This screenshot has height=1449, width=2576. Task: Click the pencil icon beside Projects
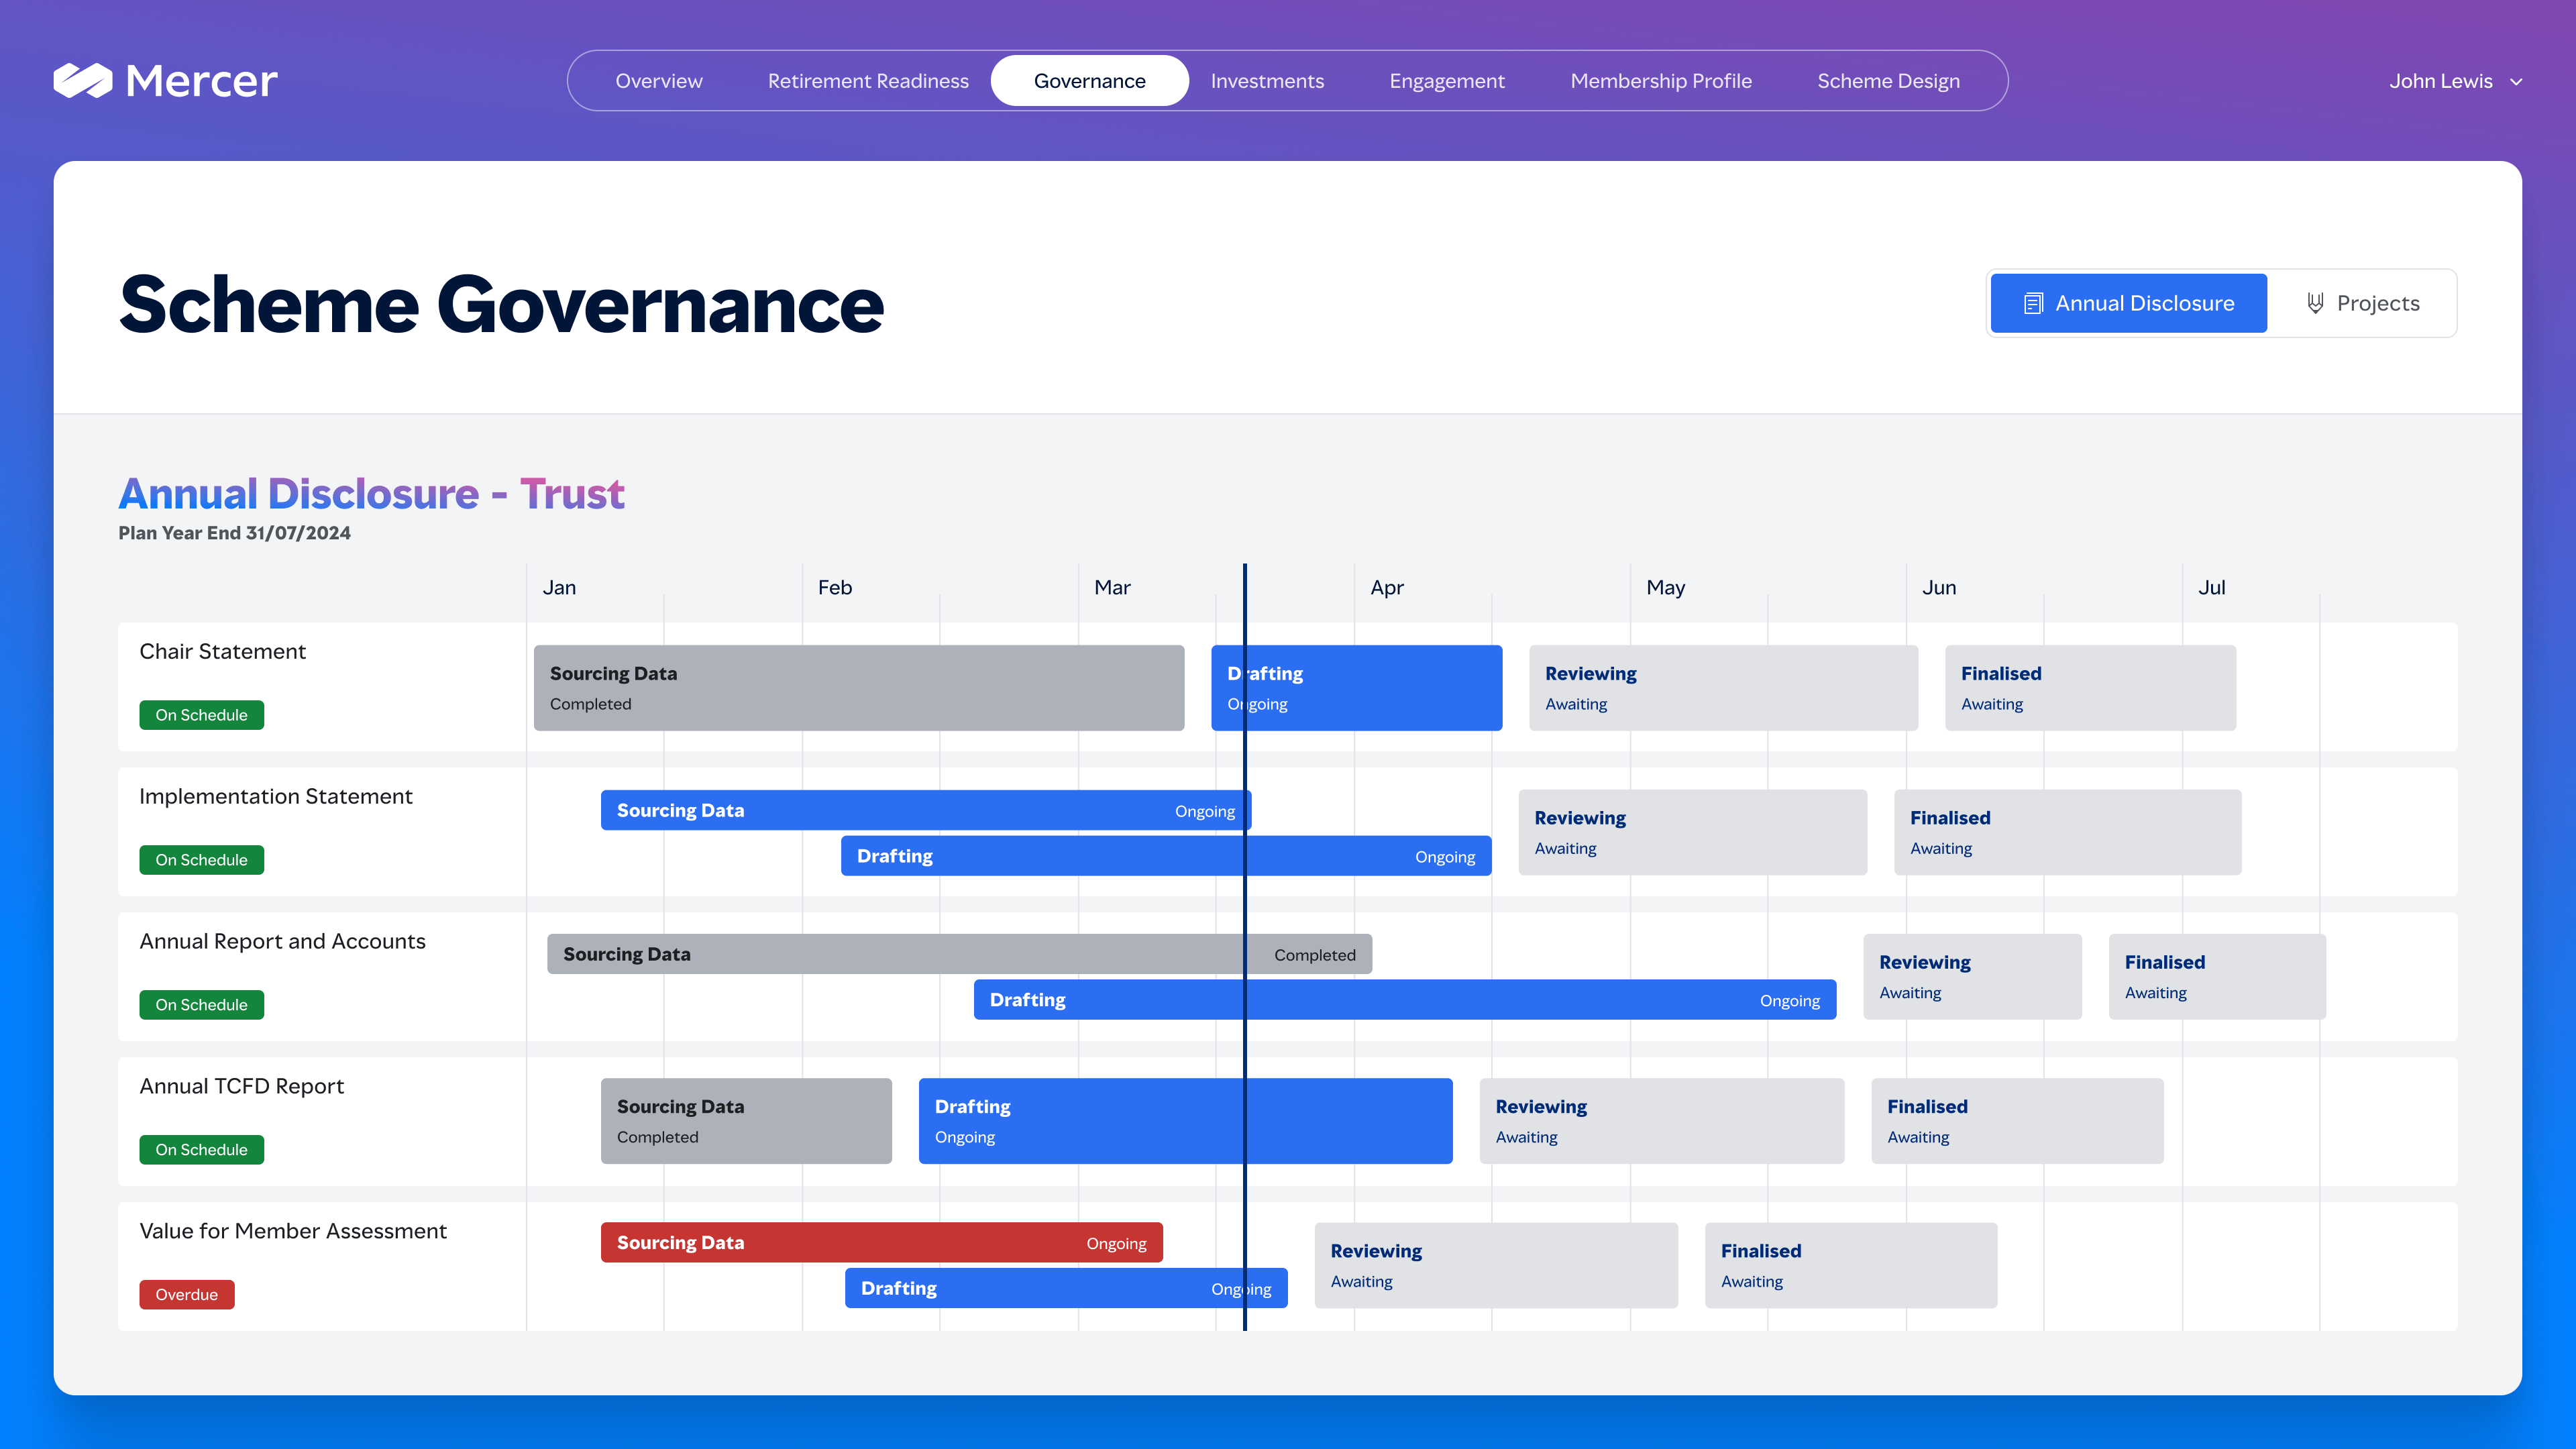coord(2314,304)
